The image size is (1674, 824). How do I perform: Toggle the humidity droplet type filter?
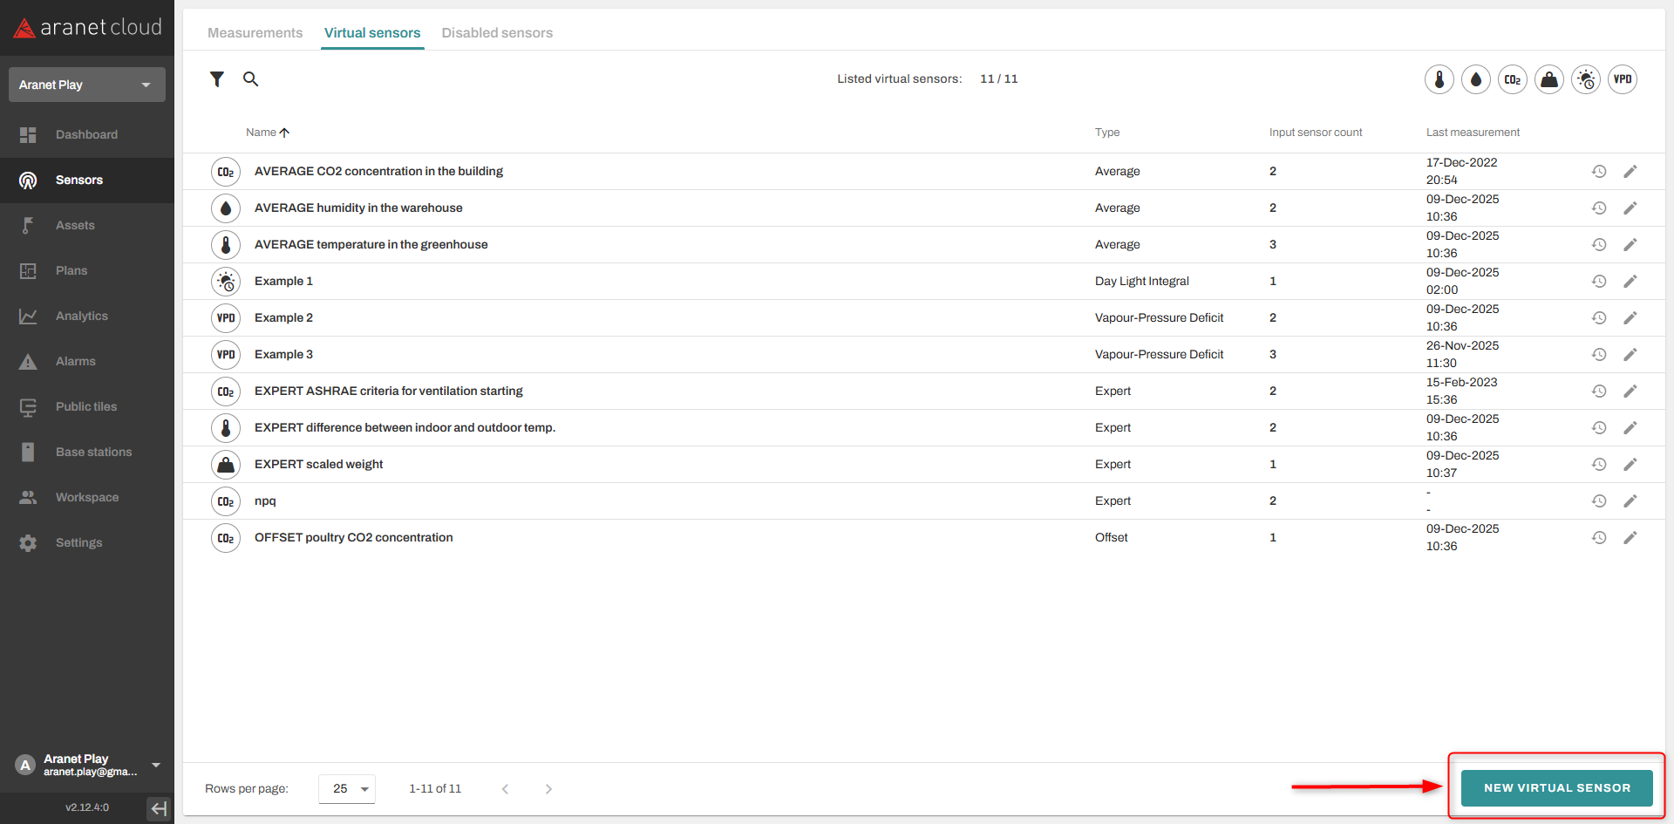pyautogui.click(x=1475, y=79)
